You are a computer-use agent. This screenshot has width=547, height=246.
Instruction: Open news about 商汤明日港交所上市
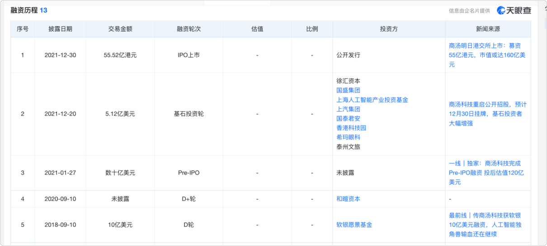(x=488, y=55)
